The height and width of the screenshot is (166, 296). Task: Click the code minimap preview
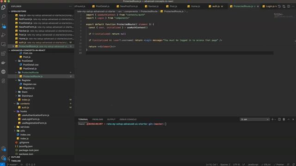pos(283,15)
